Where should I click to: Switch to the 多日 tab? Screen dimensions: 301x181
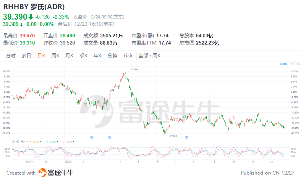coord(26,56)
